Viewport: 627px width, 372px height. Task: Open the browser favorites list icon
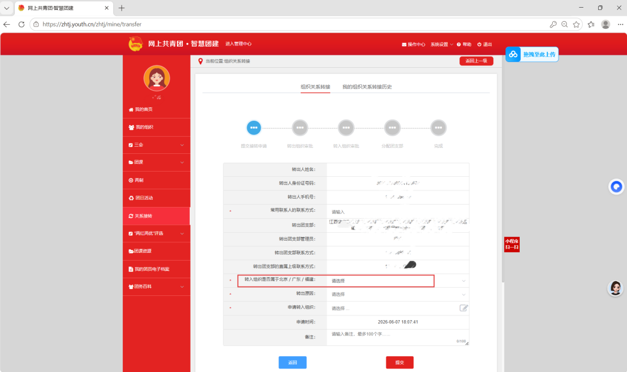[592, 24]
